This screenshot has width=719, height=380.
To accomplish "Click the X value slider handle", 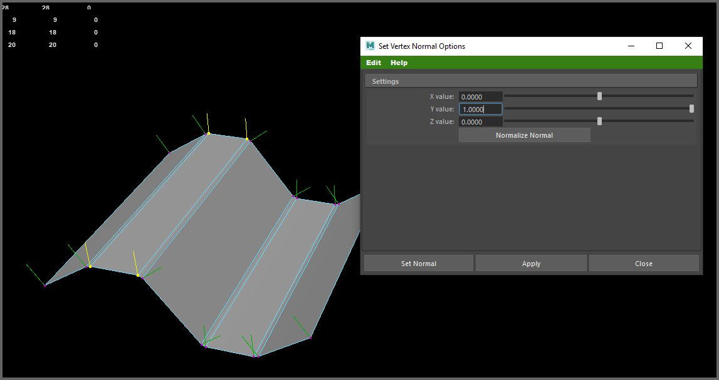I will (x=599, y=96).
